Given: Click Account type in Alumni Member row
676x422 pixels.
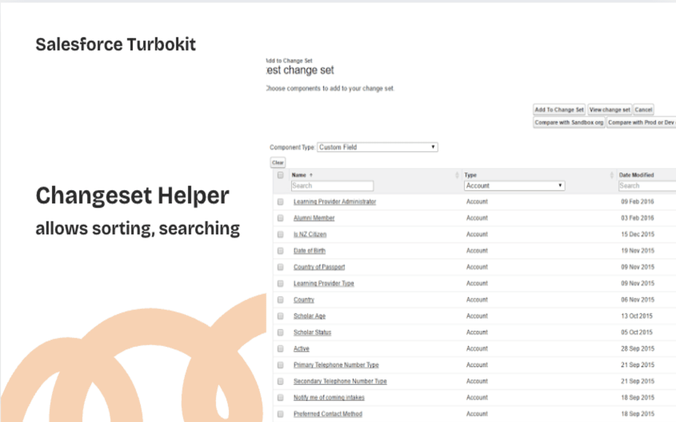Looking at the screenshot, I should pyautogui.click(x=477, y=218).
